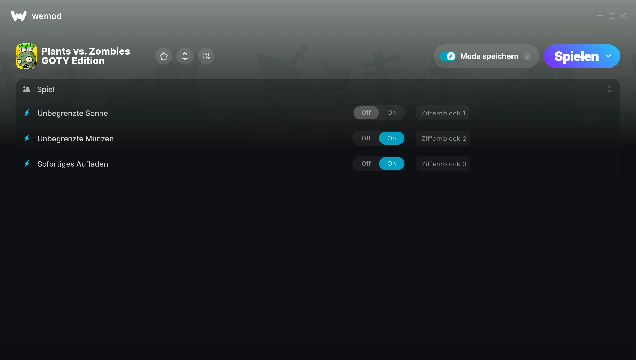Minimize the WeMod window

point(600,16)
